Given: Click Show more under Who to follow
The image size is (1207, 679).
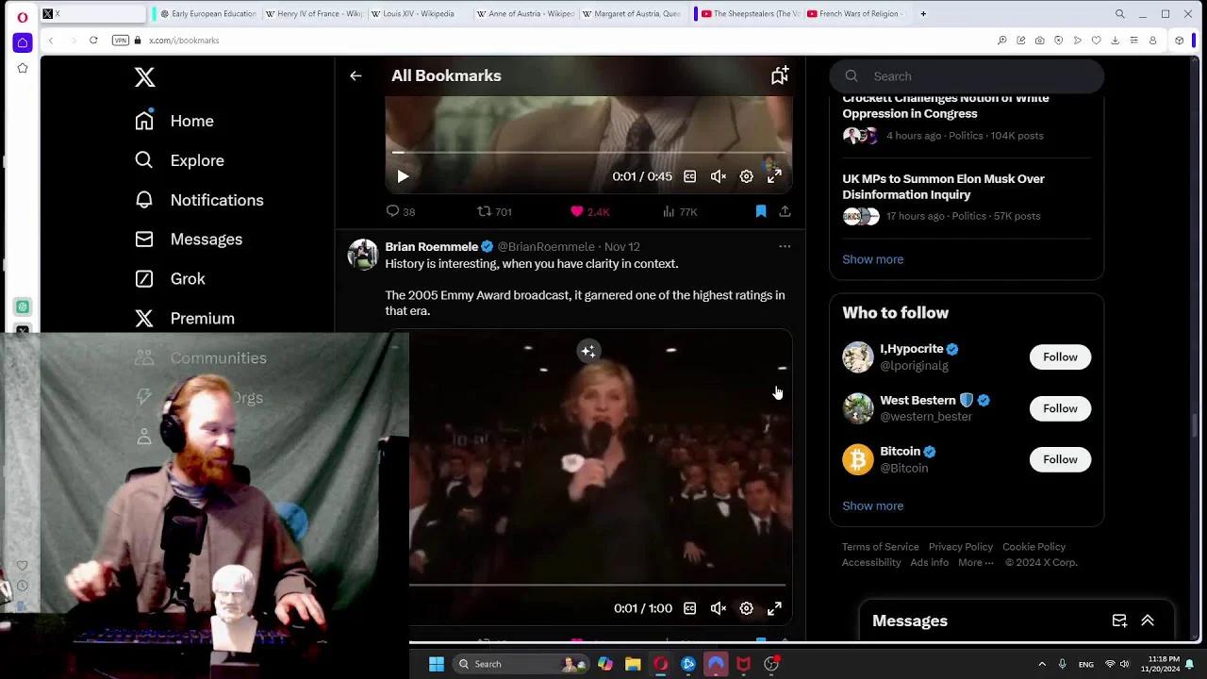Looking at the screenshot, I should [x=872, y=506].
